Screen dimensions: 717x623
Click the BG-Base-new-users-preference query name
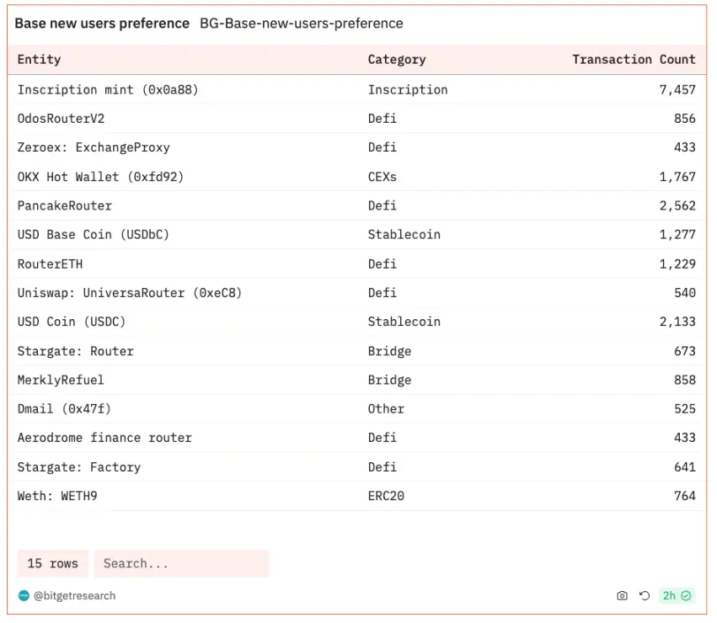[x=301, y=24]
